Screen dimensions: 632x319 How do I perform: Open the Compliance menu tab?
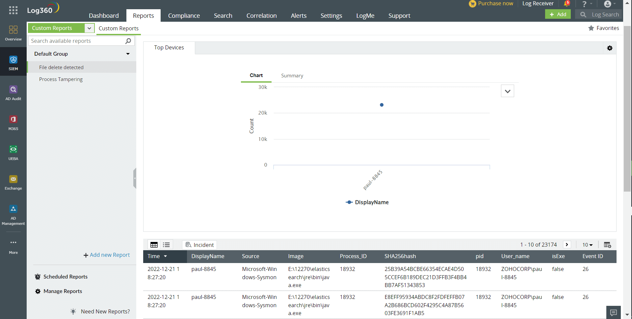pos(184,15)
